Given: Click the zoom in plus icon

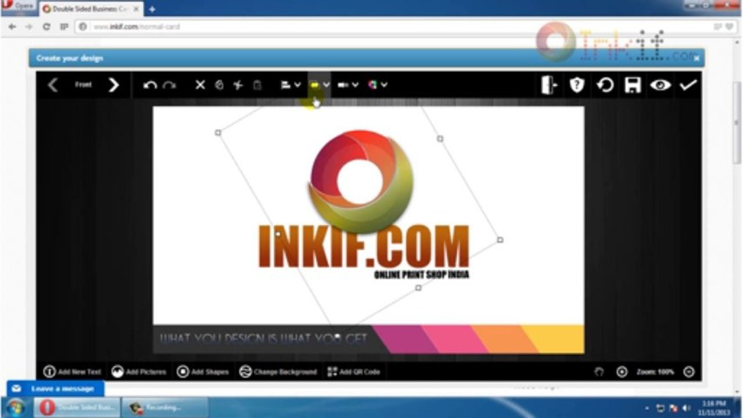Looking at the screenshot, I should click(x=622, y=372).
